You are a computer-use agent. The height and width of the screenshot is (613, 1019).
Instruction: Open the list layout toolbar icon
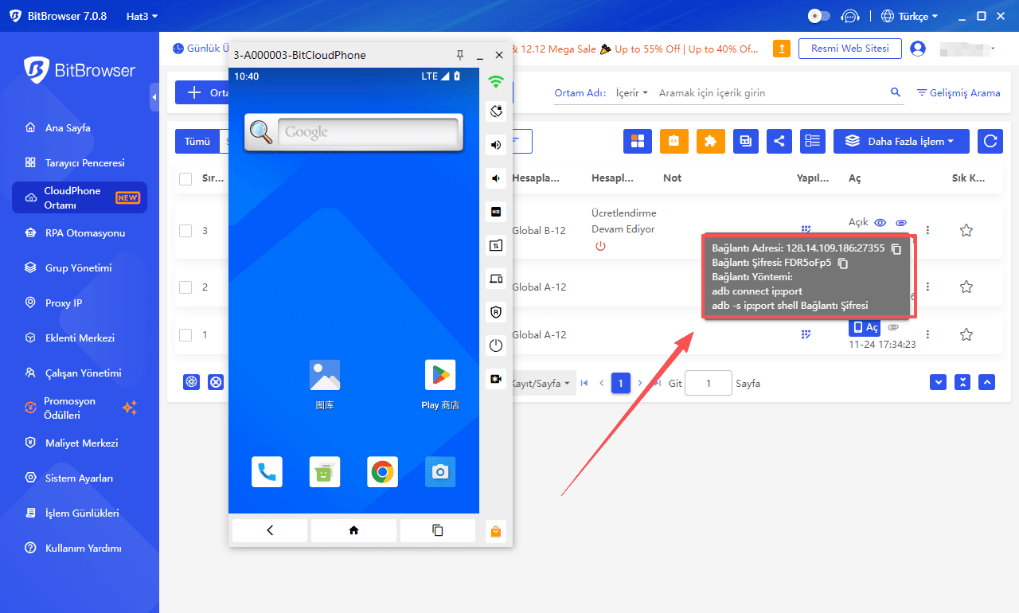813,141
